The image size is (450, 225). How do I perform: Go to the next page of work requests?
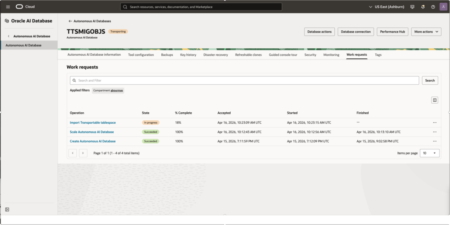point(83,153)
